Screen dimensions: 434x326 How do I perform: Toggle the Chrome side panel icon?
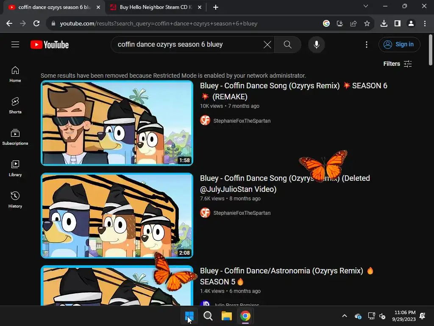point(398,24)
